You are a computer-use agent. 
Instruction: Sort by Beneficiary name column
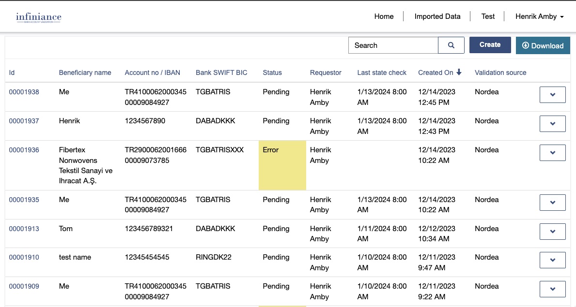(85, 73)
